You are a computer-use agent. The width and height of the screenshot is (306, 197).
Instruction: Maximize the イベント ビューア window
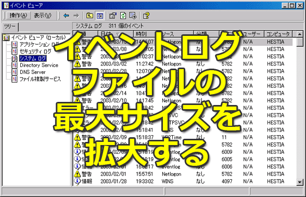pos(292,5)
